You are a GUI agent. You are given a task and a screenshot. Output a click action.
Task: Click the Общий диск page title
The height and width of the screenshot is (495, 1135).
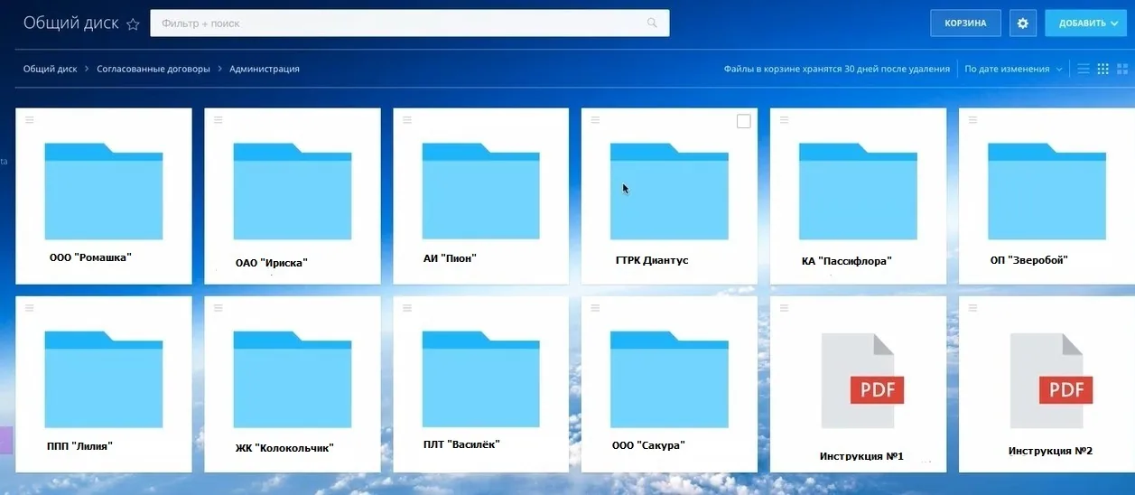pos(70,23)
